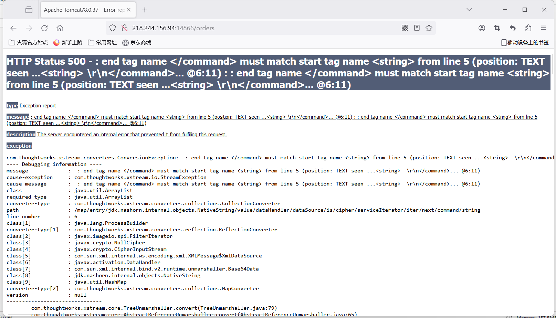Click the insecure connection lock icon
556x318 pixels.
coord(125,28)
